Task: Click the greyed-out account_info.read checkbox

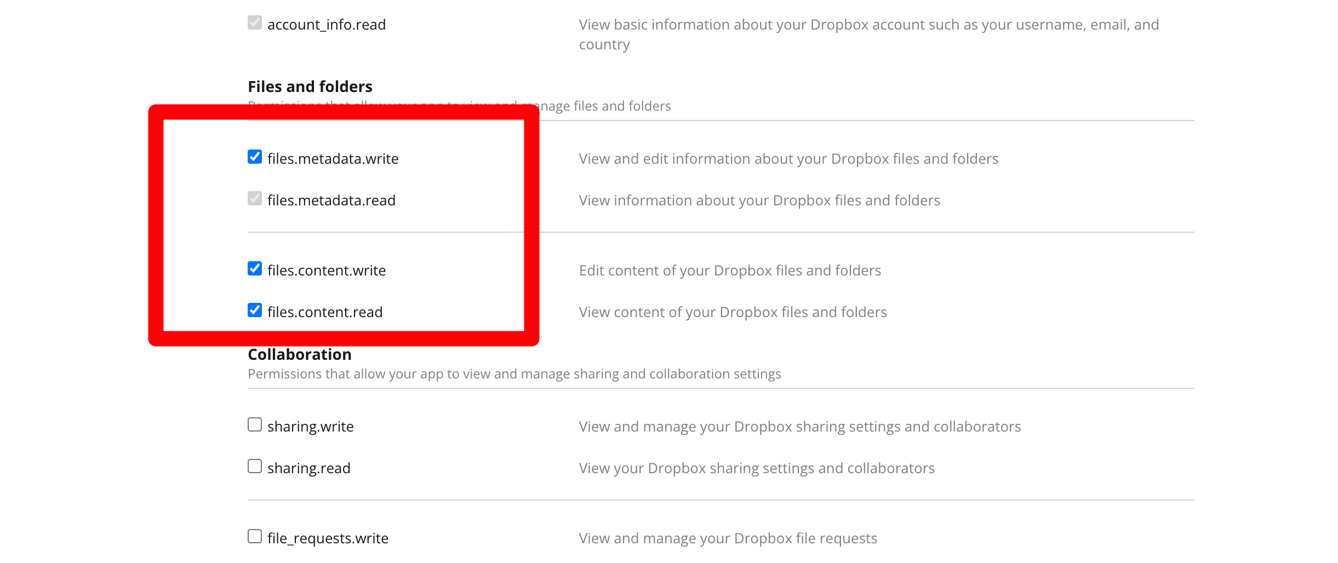Action: click(255, 23)
